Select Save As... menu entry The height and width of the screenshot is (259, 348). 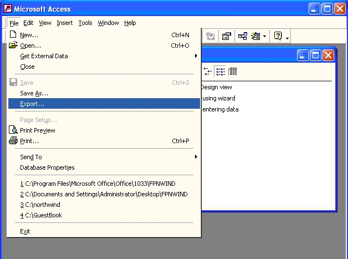click(x=104, y=93)
